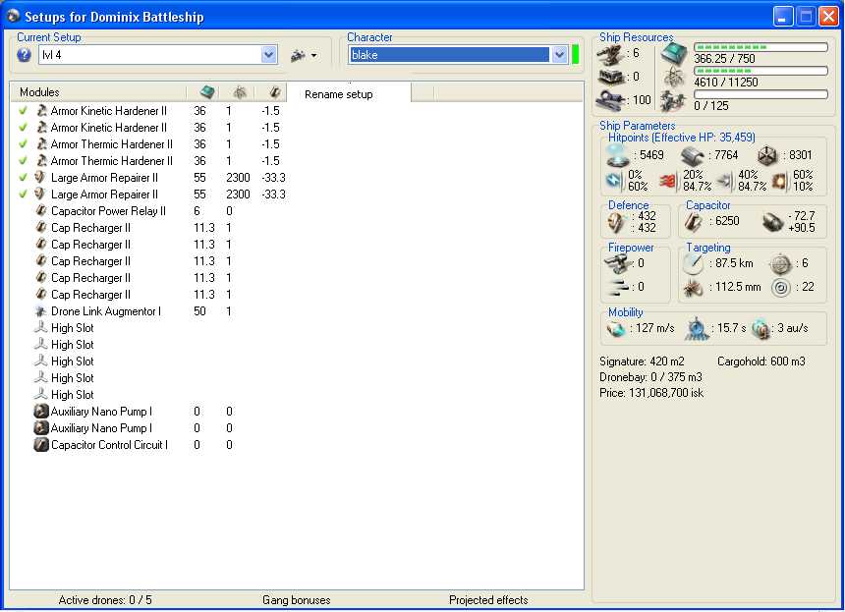Click the CPU usage bar 366.25 / 750
Viewport: 845px width, 612px height.
point(760,47)
